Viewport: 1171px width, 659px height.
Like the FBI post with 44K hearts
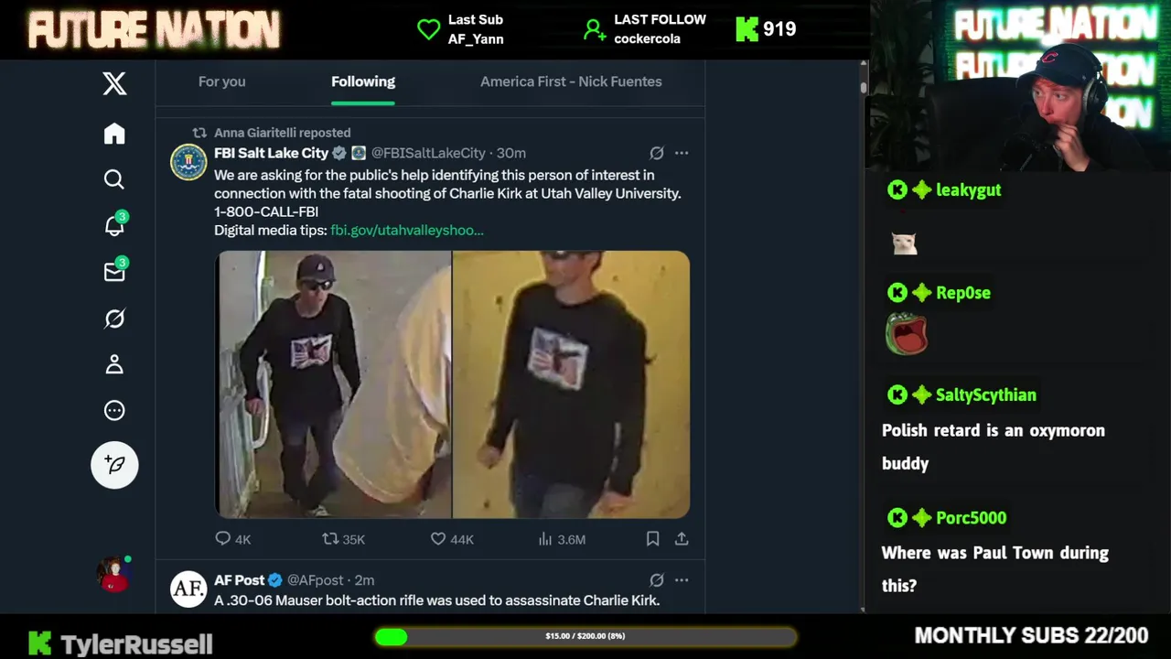coord(438,539)
